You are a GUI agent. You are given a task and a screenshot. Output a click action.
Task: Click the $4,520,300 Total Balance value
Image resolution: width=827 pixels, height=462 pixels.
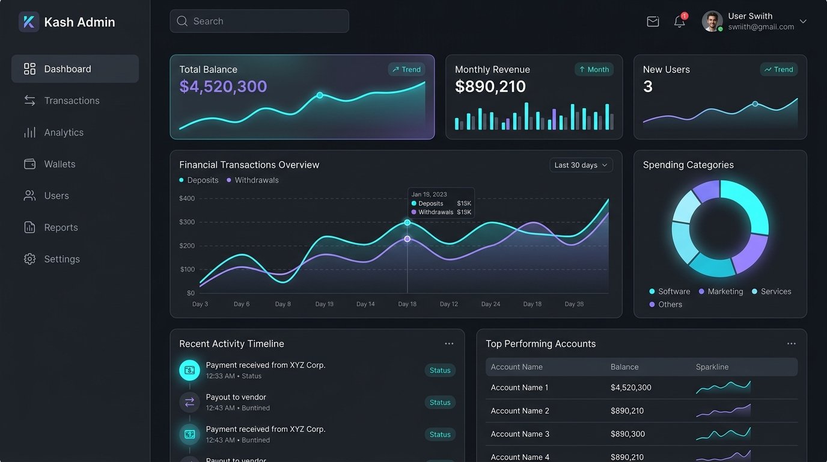pos(223,87)
